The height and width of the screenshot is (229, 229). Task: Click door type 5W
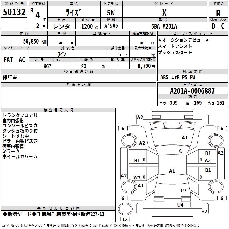tap(111, 13)
